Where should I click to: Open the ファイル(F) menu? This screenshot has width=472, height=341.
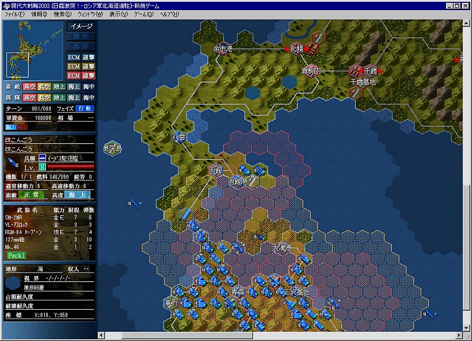14,14
